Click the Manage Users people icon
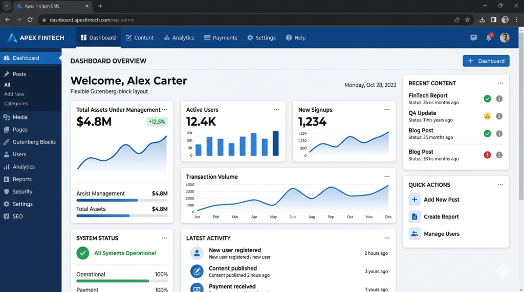The height and width of the screenshot is (292, 524). coord(414,234)
